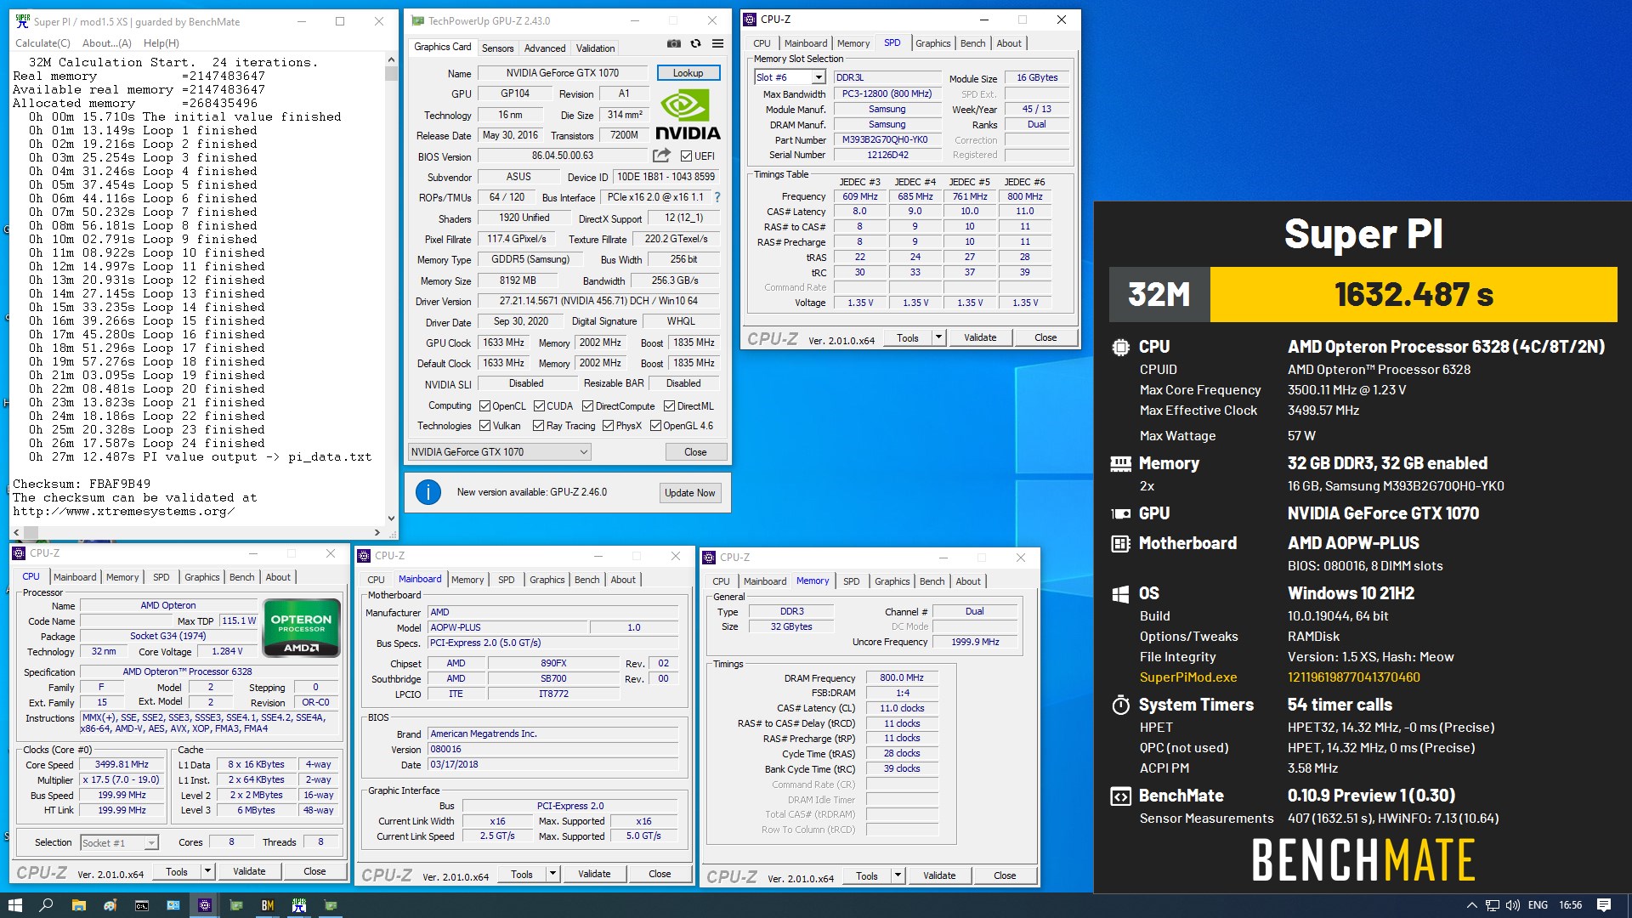Click Close in the CPU-Z Mainboard window
The image size is (1632, 918).
click(660, 874)
